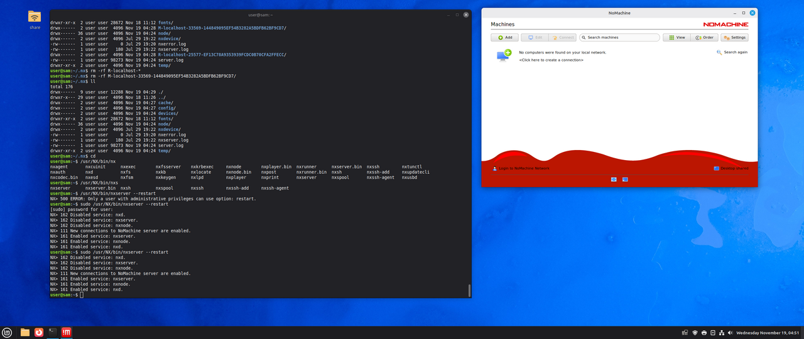Screen dimensions: 804x339
Task: Launch Firefox from the taskbar
Action: pos(39,332)
